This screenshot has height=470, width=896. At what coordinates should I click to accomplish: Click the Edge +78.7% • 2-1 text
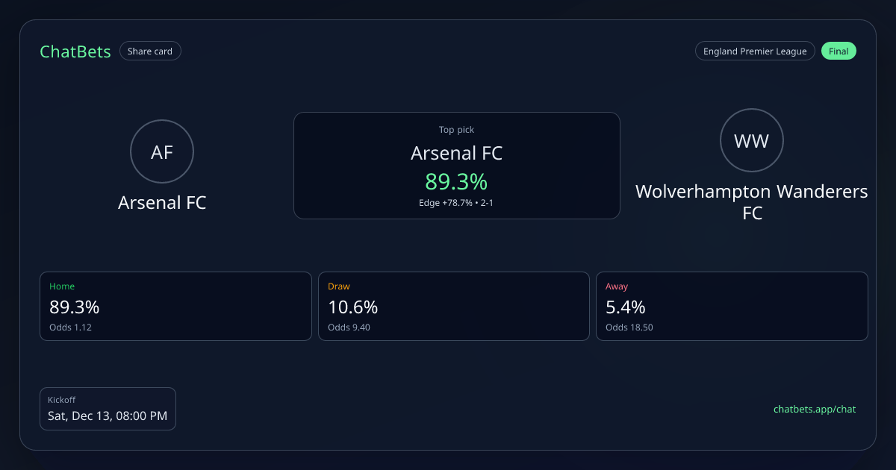pos(456,203)
